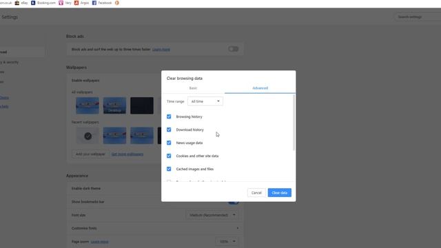Select the dark wallpaper under All wallpapers
441x248 pixels.
tap(142, 105)
